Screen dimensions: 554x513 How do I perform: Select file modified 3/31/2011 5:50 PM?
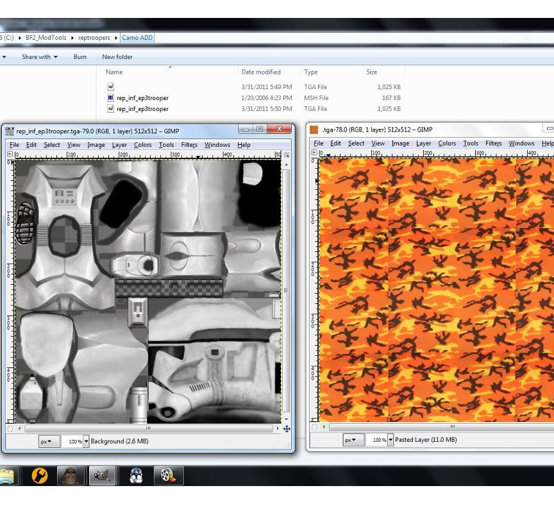tap(254, 108)
